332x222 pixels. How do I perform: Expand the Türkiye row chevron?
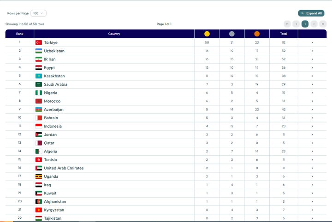point(312,42)
